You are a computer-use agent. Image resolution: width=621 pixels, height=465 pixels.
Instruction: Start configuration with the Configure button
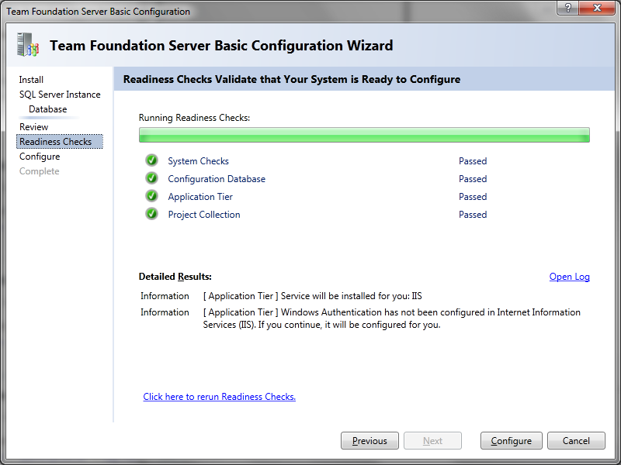pyautogui.click(x=511, y=440)
